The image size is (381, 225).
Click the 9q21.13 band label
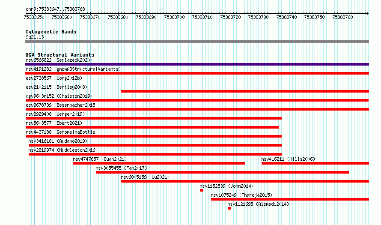(x=35, y=37)
